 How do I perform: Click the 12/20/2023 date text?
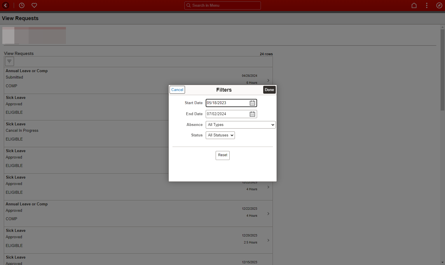tap(249, 235)
